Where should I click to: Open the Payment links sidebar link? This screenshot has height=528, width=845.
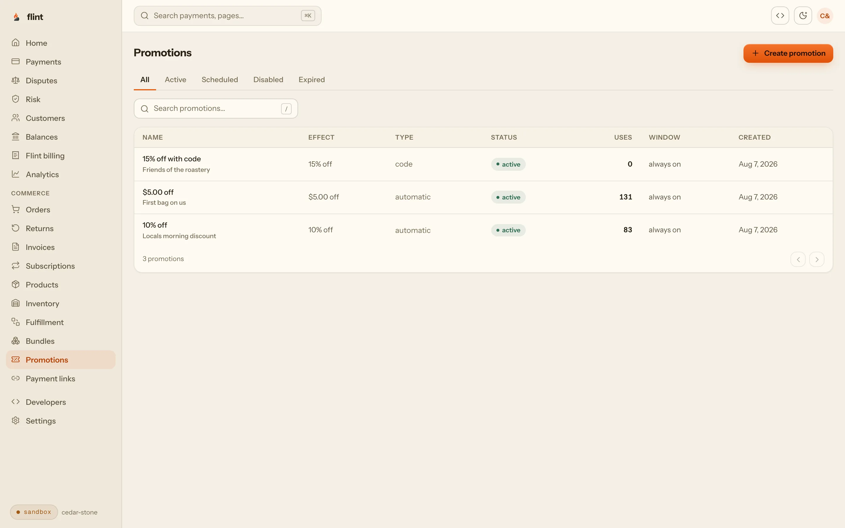coord(61,378)
